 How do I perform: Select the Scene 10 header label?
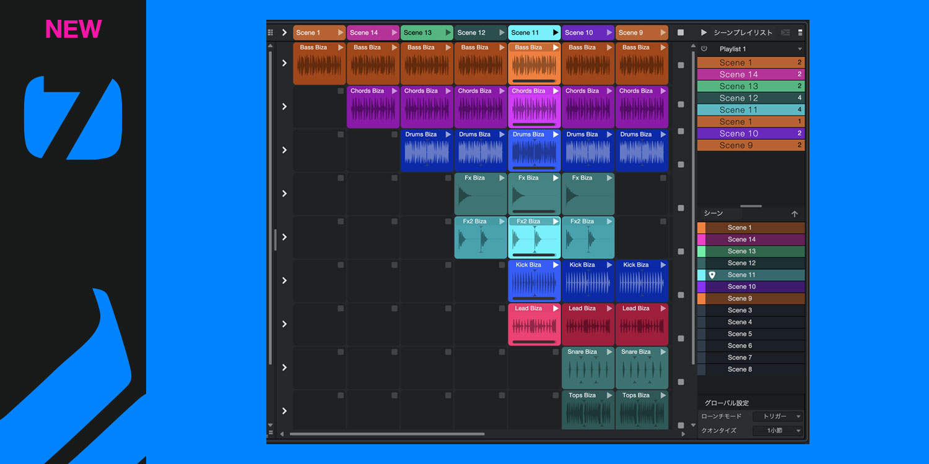[578, 33]
